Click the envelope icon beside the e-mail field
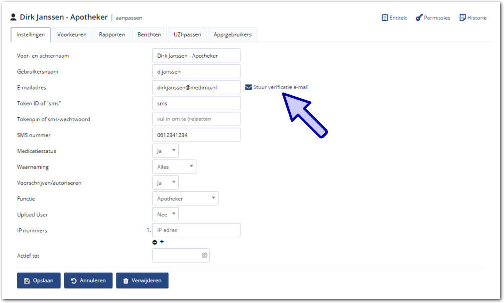This screenshot has width=504, height=303. (x=249, y=87)
